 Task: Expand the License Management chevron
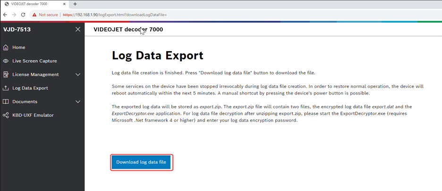[78, 75]
